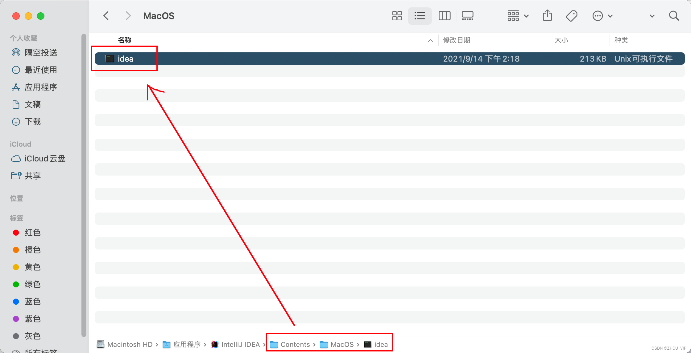Open iCloud云盘 in sidebar

(45, 159)
